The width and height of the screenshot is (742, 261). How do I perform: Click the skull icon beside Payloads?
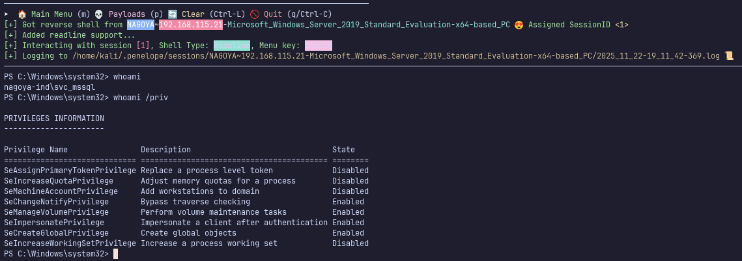[100, 14]
